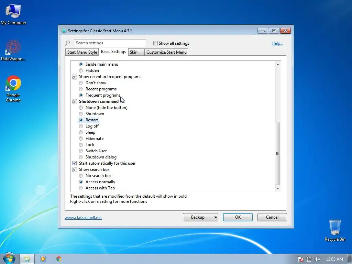Click the scroll up arrow

(278, 64)
